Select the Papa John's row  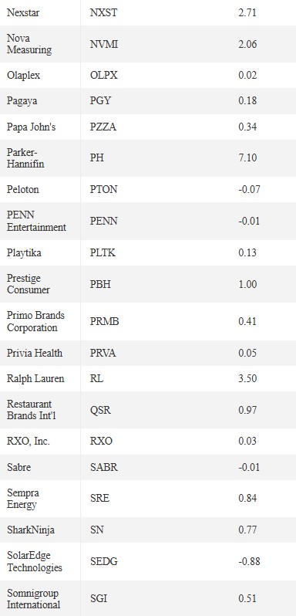point(148,127)
